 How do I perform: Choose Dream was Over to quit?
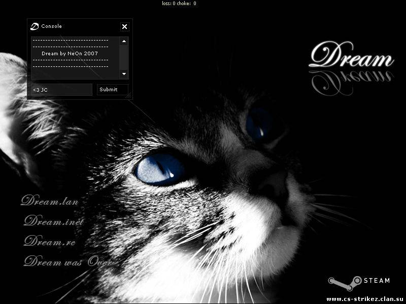(67, 262)
